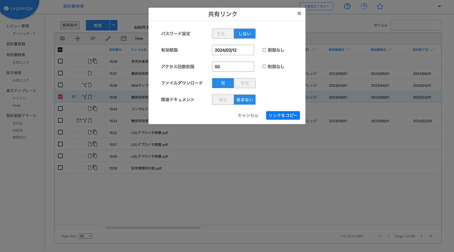Image resolution: width=454 pixels, height=252 pixels.
Task: Click the star favorites icon in header
Action: pyautogui.click(x=380, y=6)
